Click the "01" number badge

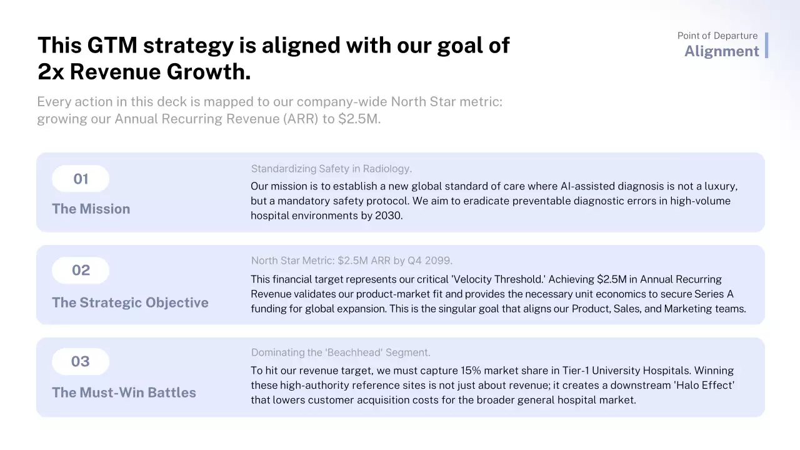(x=81, y=179)
